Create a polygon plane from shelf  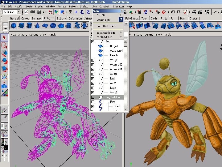coord(45,26)
